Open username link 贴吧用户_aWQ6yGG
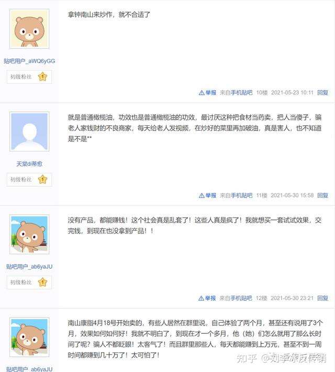 (29, 61)
